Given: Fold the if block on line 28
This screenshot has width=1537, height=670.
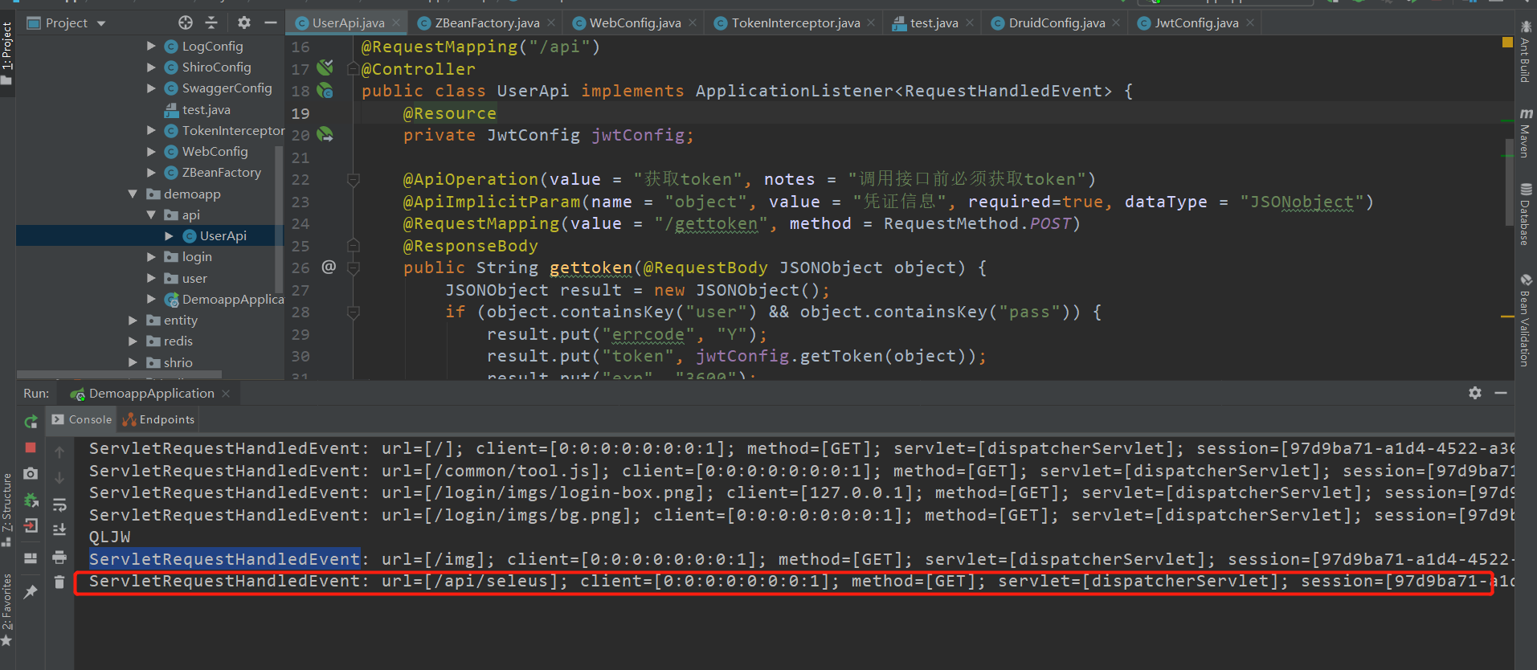Looking at the screenshot, I should point(353,312).
